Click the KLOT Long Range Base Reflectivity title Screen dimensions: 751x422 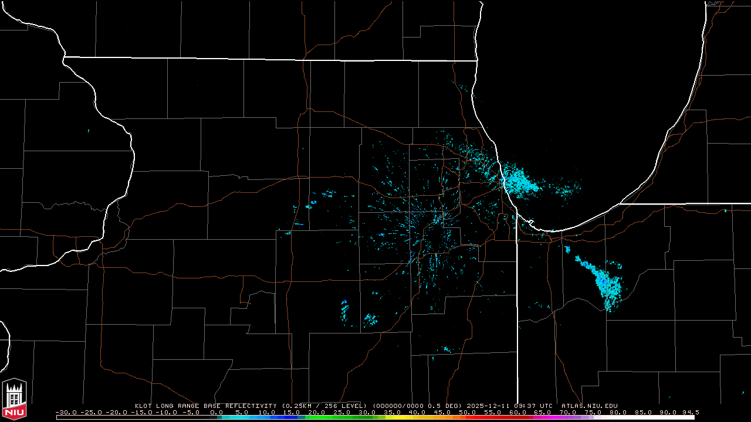[x=207, y=406]
